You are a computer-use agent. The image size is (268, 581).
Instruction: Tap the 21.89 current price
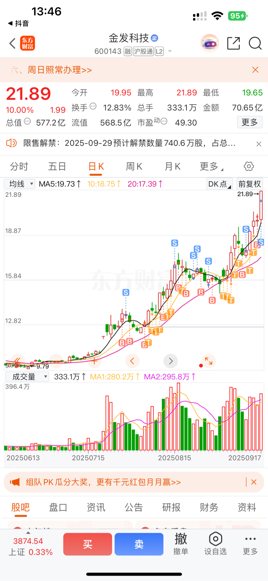point(28,94)
